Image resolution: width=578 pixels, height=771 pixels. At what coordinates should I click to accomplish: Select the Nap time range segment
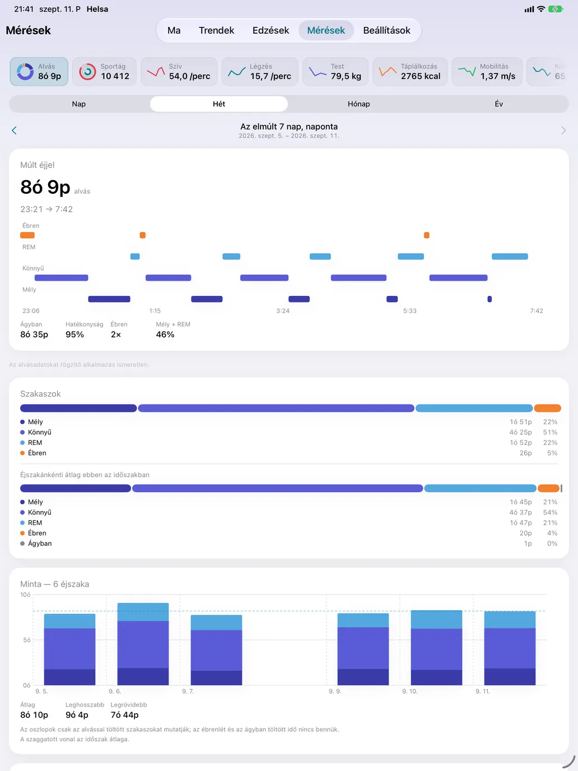79,104
